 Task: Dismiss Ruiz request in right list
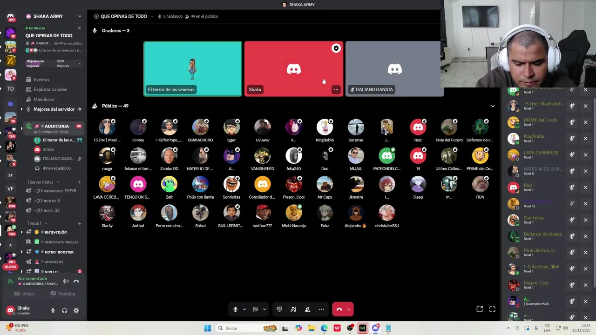[x=586, y=188]
